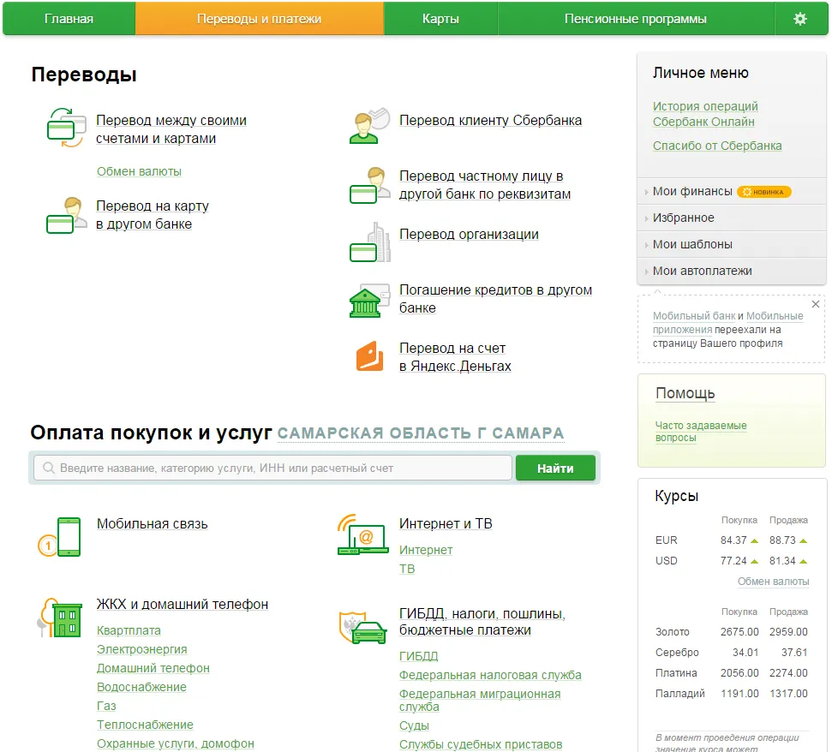Click the transfer between own accounts icon
Viewport: 832px width, 752px height.
66,128
